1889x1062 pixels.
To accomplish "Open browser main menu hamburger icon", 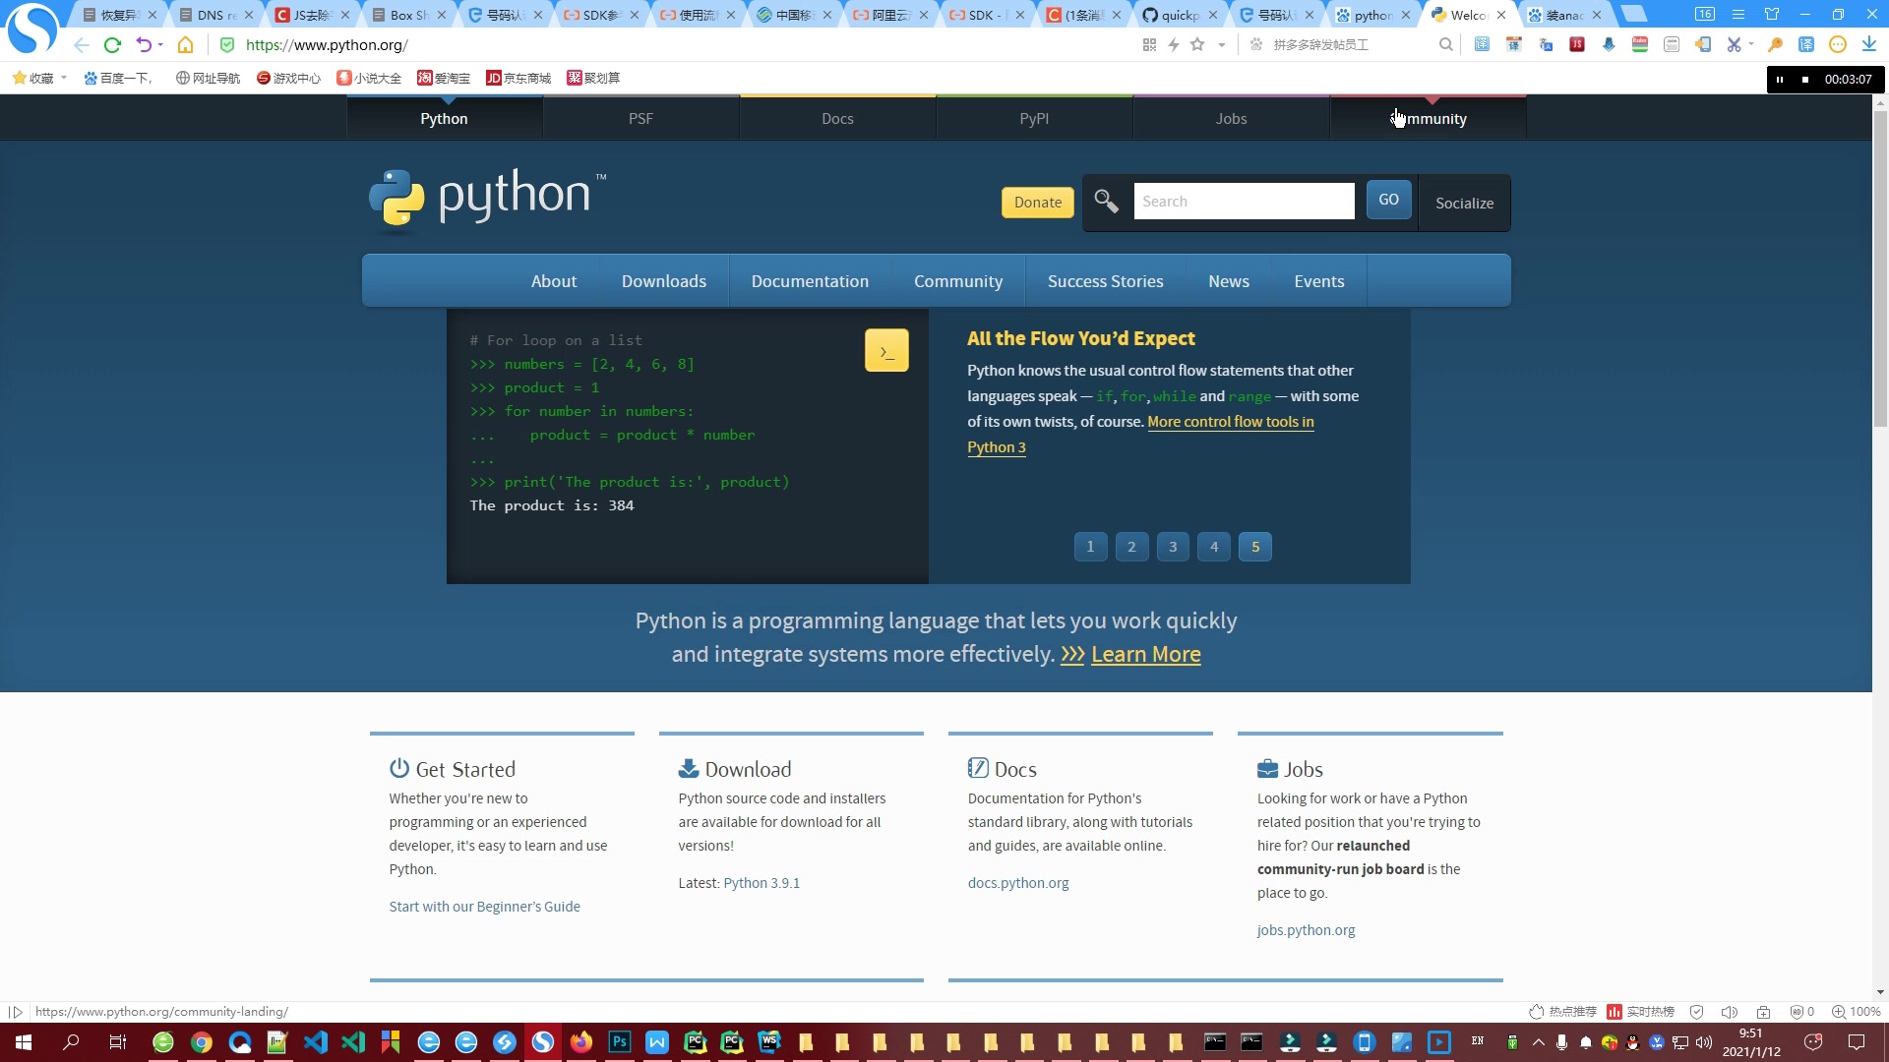I will click(1738, 15).
